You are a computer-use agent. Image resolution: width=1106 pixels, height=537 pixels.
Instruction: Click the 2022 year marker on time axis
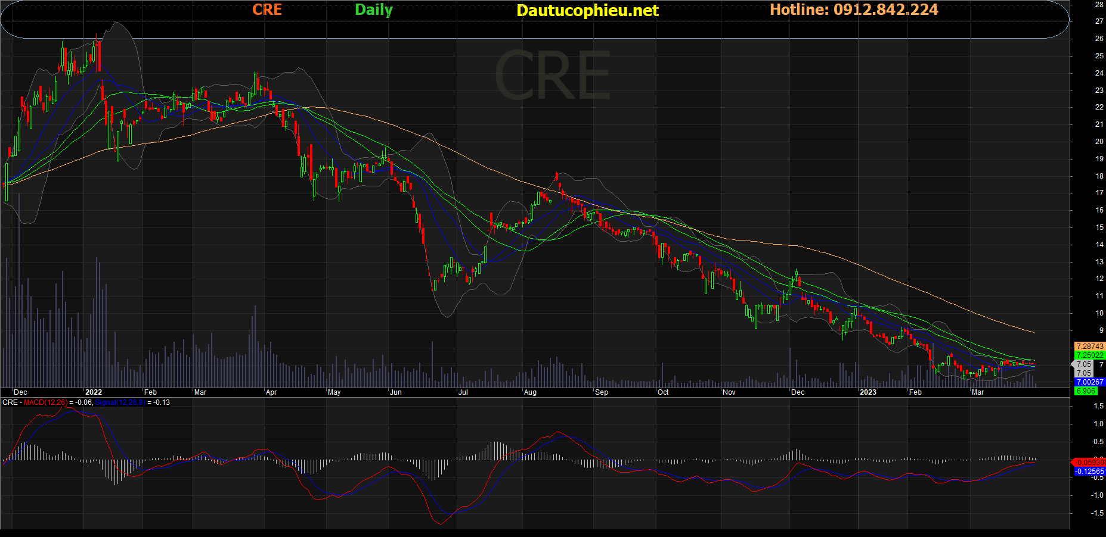(94, 392)
